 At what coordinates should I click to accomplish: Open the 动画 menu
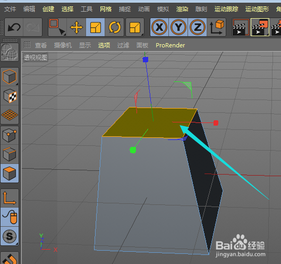click(144, 9)
